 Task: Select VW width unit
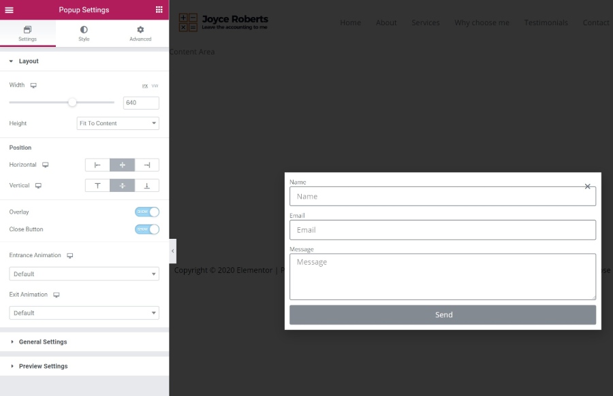tap(155, 86)
